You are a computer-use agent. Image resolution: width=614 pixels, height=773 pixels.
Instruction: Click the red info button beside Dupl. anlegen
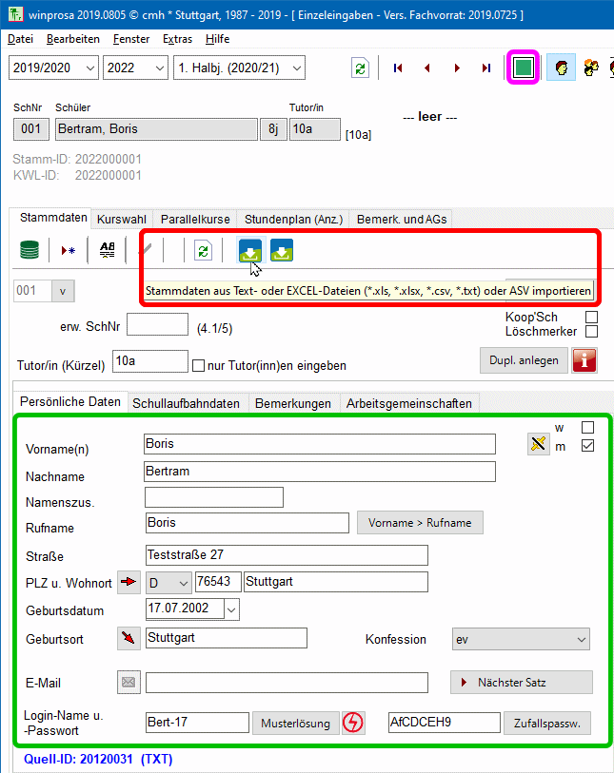pos(584,361)
